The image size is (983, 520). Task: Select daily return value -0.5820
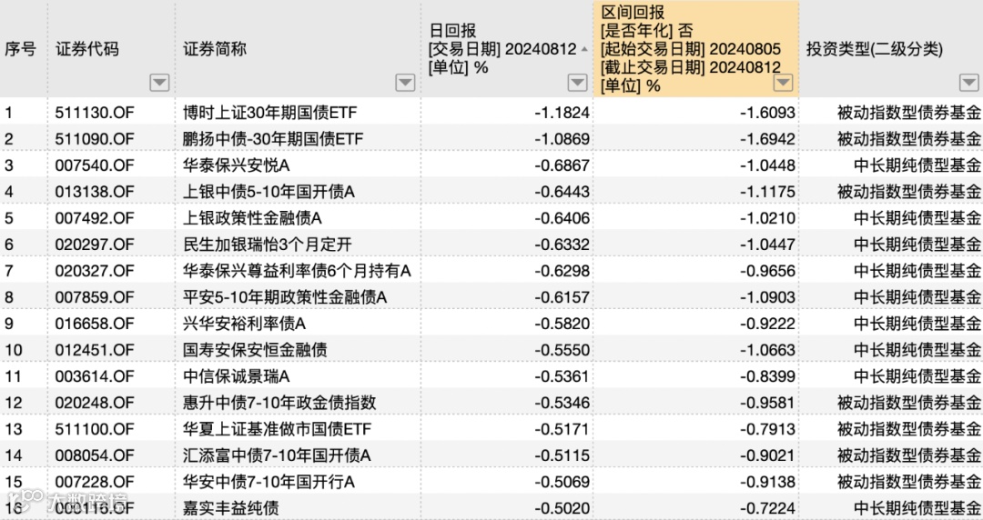(x=562, y=324)
